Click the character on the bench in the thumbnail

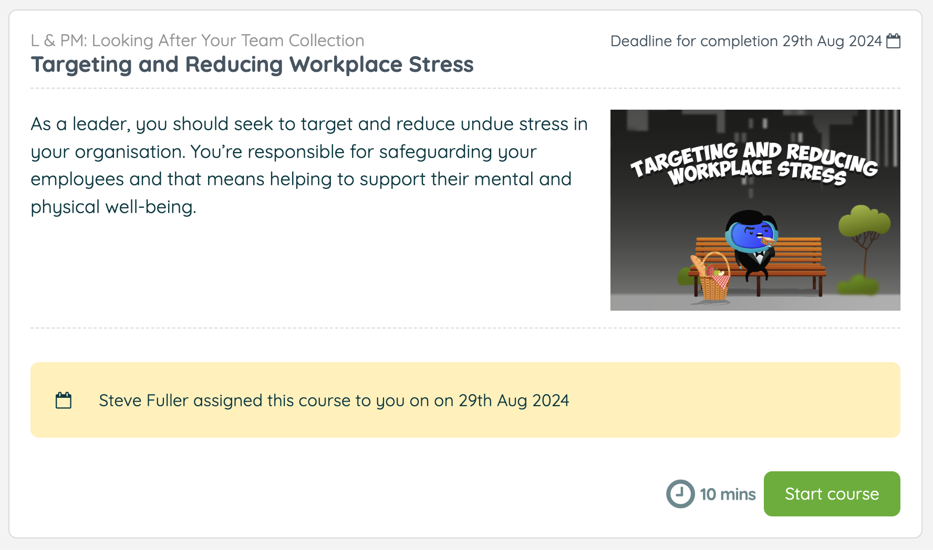(x=752, y=247)
